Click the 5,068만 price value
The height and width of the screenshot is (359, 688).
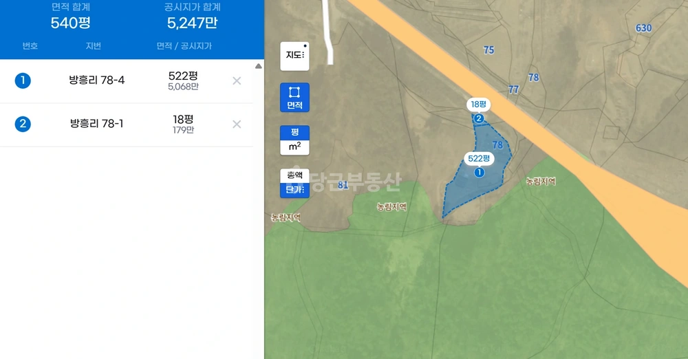coord(183,87)
